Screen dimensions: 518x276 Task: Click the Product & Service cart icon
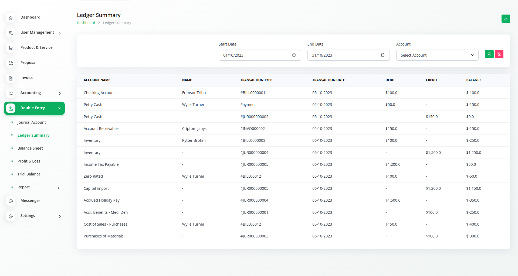click(x=11, y=48)
